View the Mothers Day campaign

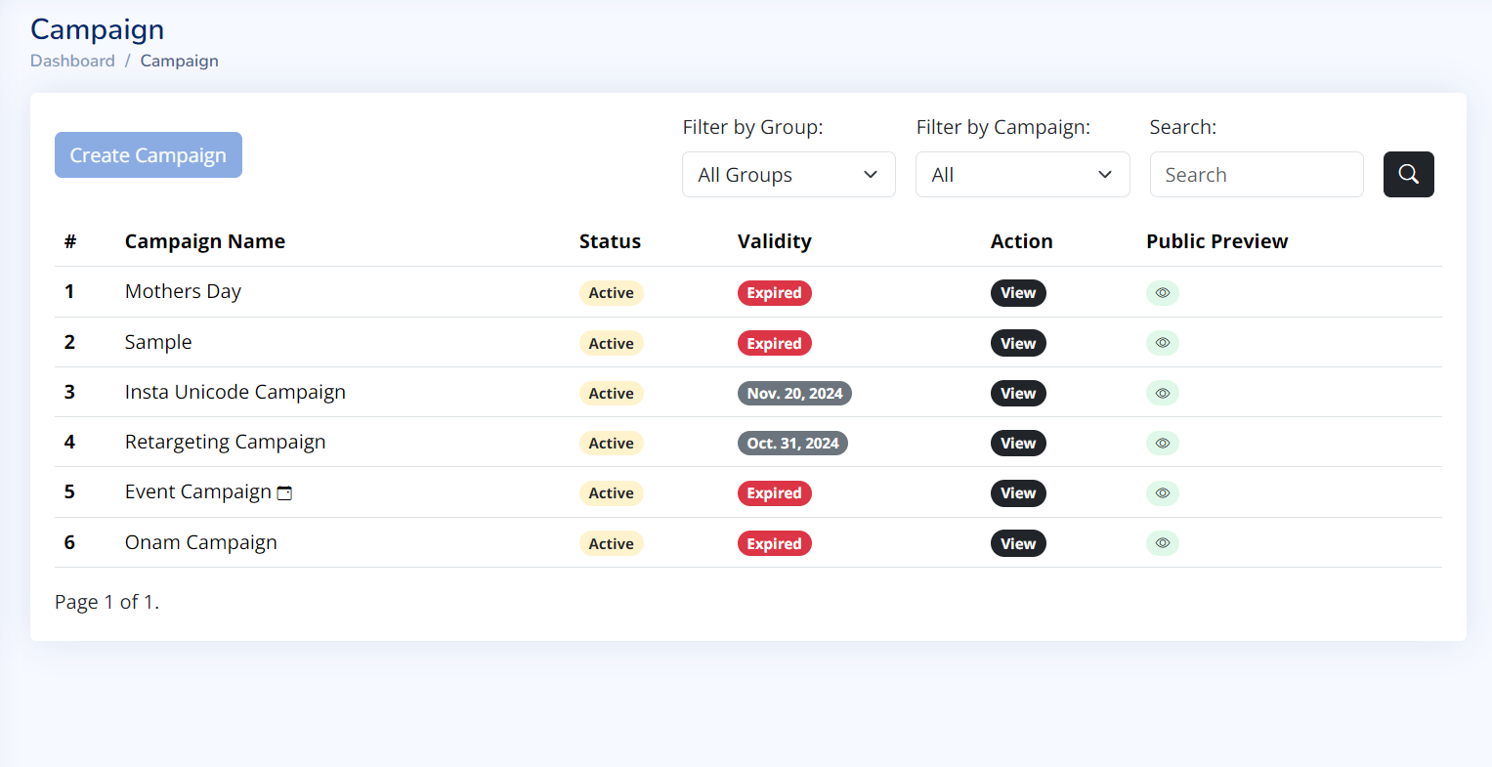[x=1018, y=293]
